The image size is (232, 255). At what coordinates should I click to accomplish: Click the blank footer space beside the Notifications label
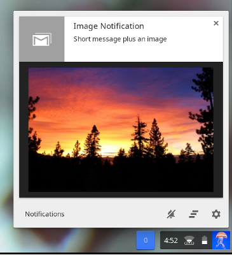coord(114,214)
